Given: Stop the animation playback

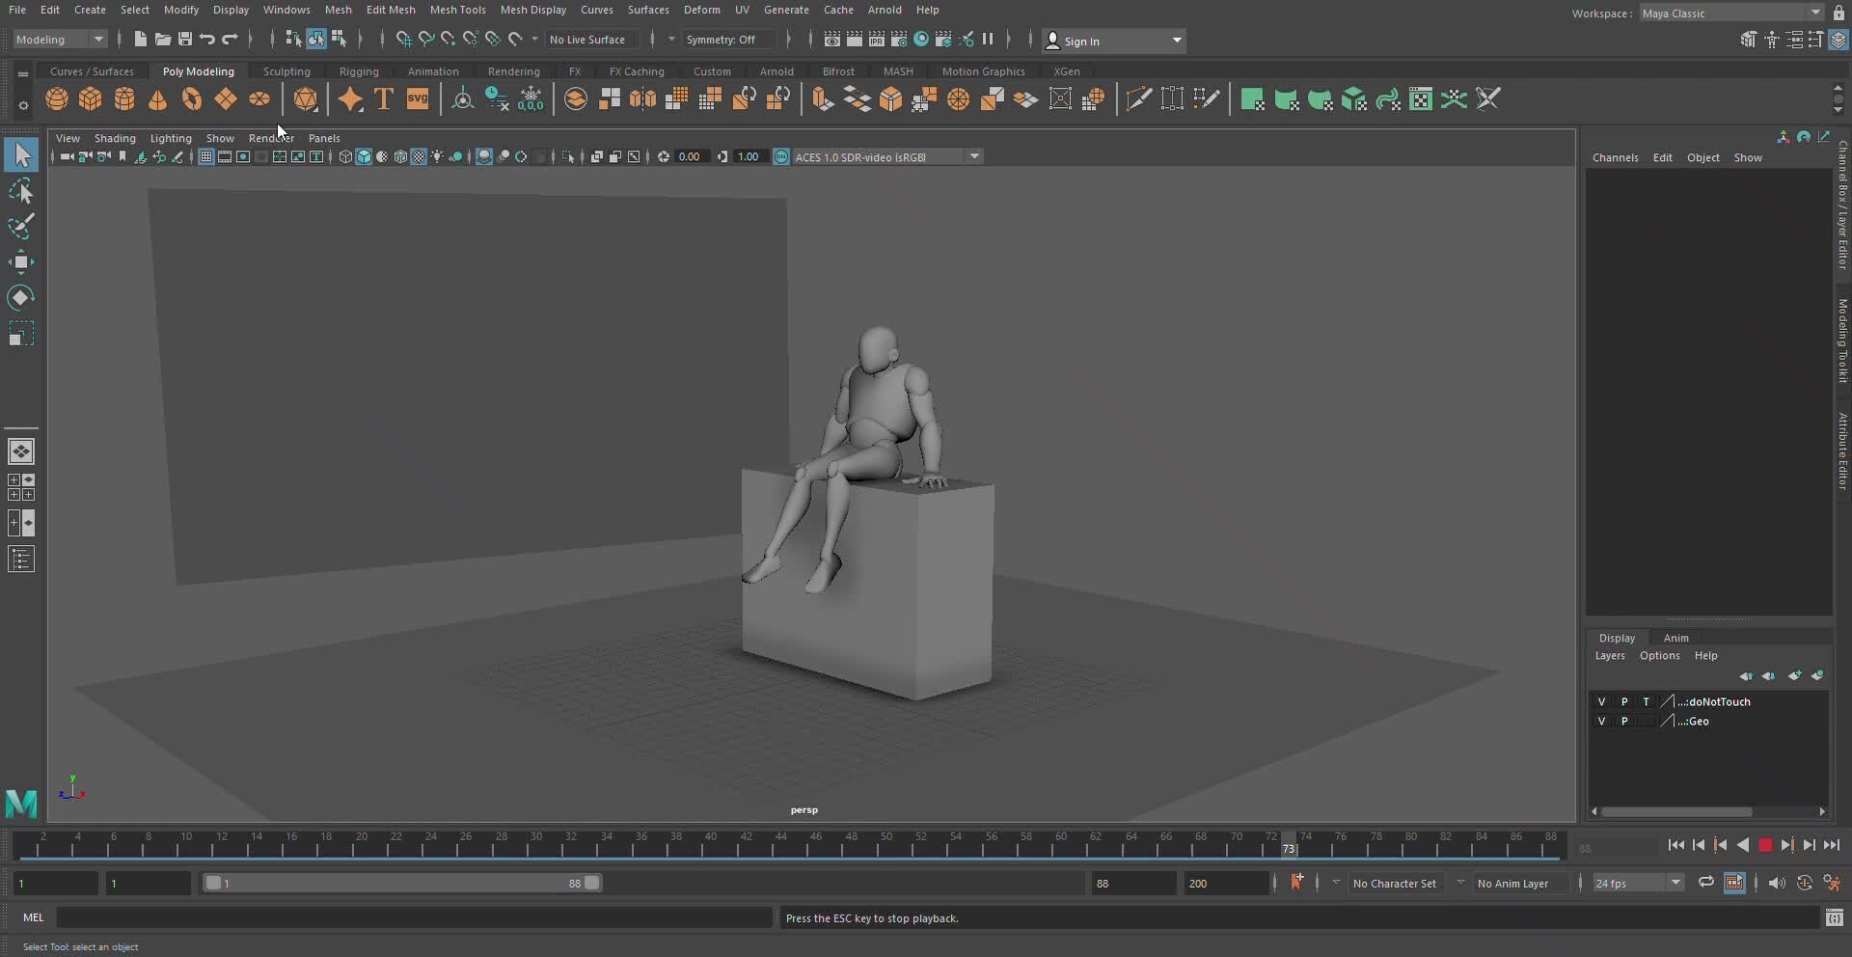Looking at the screenshot, I should pos(1765,844).
